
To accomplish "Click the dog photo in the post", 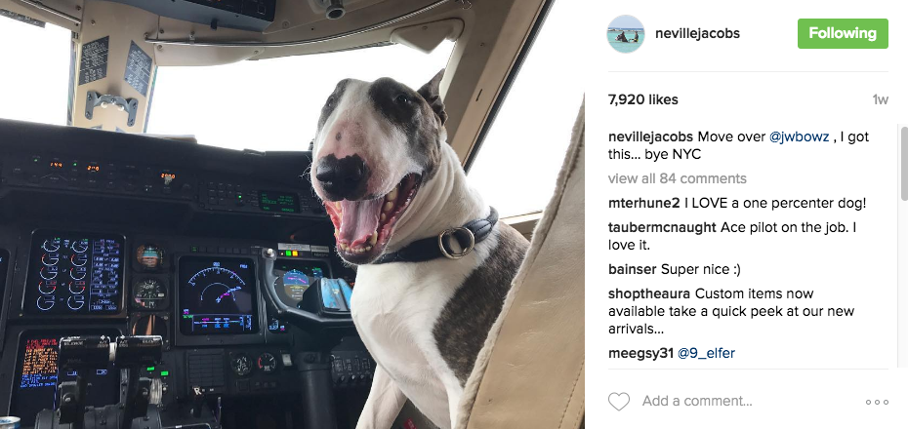I will point(292,214).
